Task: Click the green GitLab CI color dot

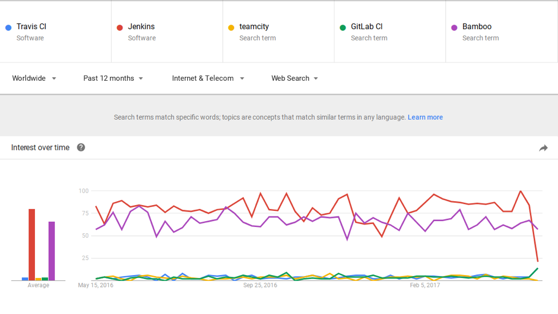Action: pyautogui.click(x=343, y=27)
